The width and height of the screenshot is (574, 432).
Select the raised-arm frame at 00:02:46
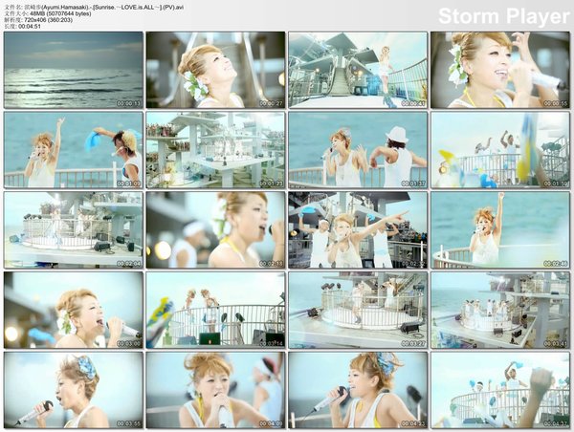click(x=500, y=230)
